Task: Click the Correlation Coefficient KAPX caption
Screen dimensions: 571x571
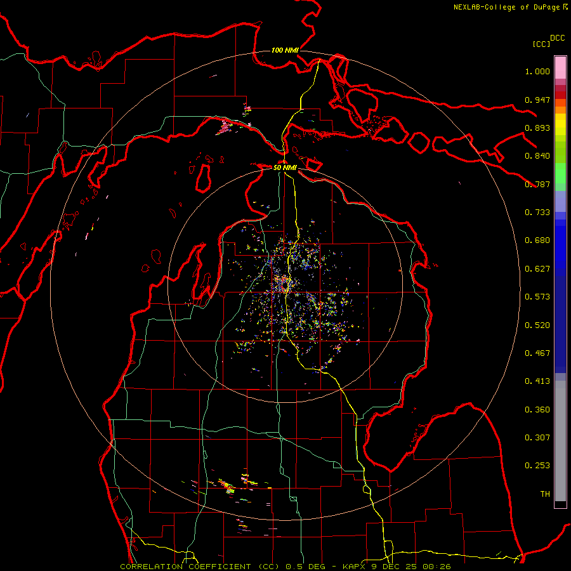Action: (x=285, y=567)
